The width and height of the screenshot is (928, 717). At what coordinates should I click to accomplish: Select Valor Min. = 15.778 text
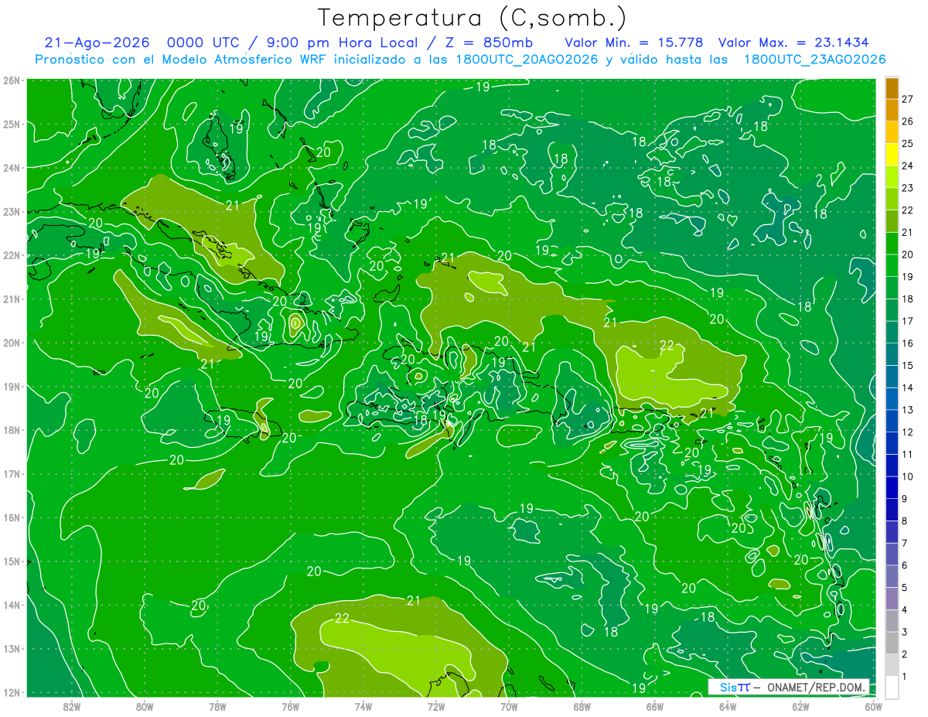633,43
